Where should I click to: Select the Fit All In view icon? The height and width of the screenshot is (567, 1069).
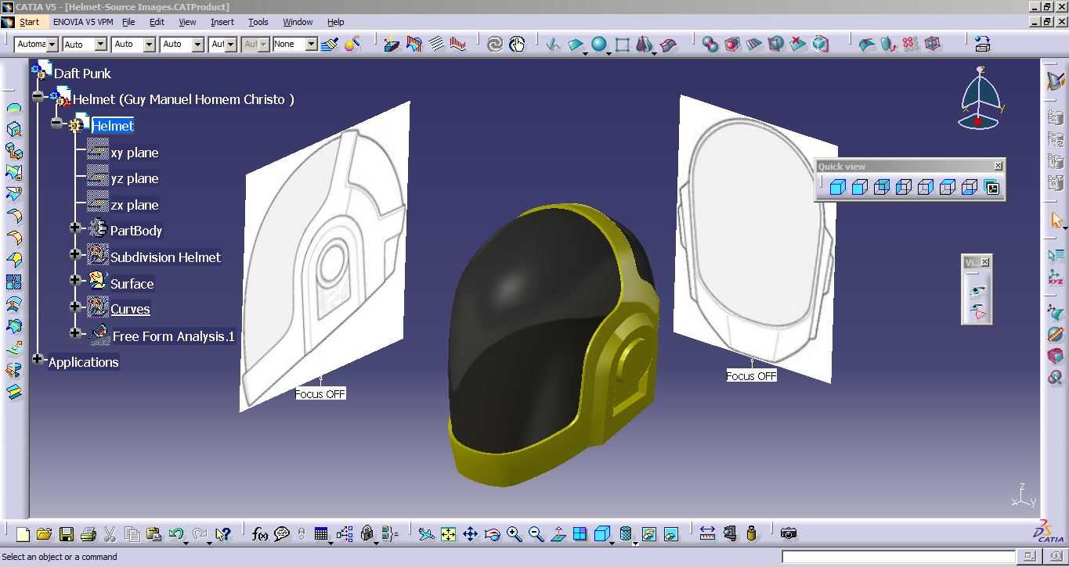coord(448,534)
